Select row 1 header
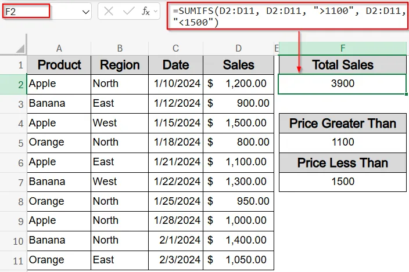Screen dimensions: 409x272 (x=13, y=65)
